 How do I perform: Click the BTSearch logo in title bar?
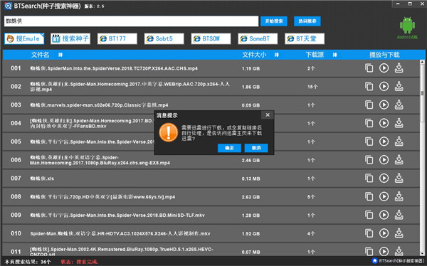(x=8, y=6)
